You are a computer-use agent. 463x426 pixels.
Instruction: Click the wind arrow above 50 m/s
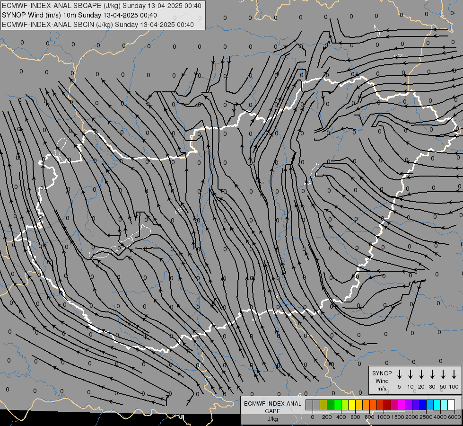[443, 374]
